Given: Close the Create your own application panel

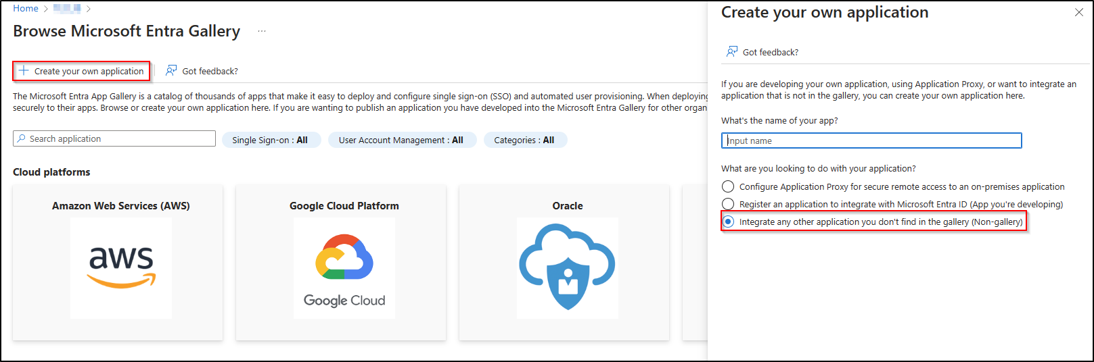Looking at the screenshot, I should point(1078,13).
